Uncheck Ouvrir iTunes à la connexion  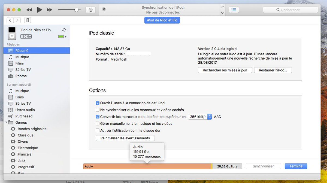[98, 103]
